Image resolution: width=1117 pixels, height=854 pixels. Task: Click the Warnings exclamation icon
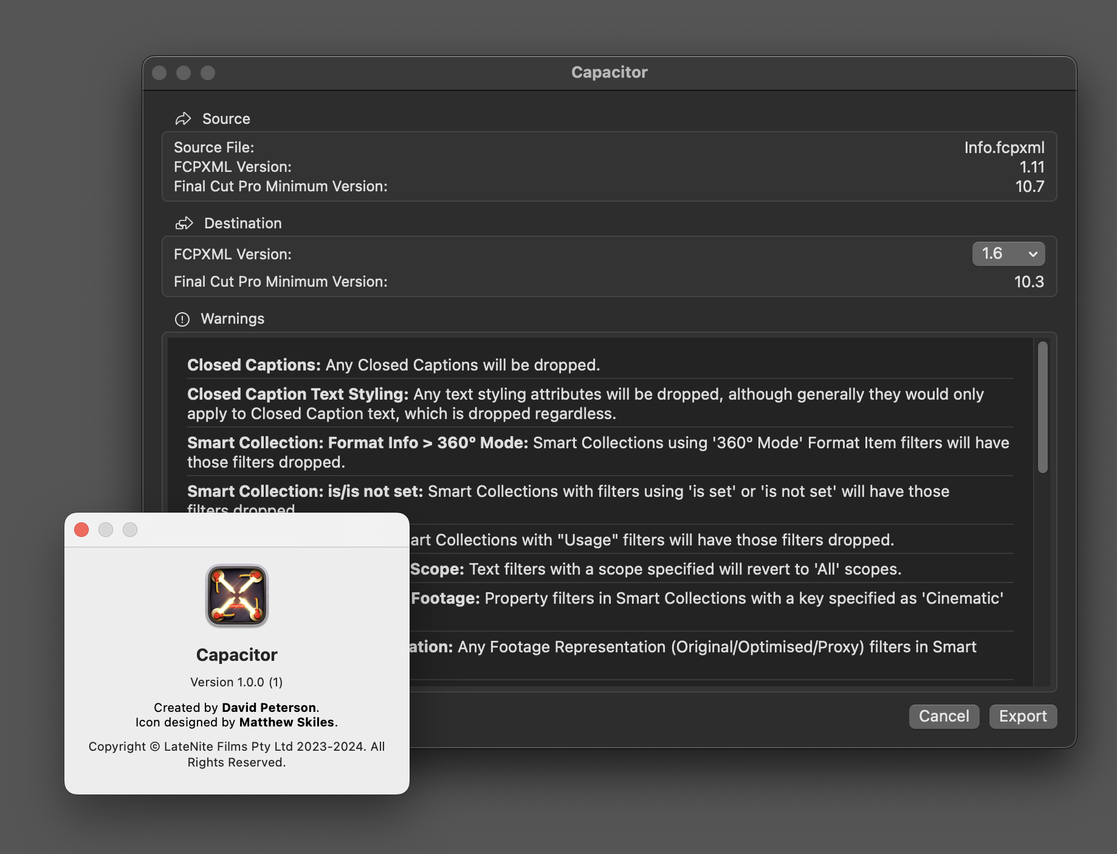182,319
